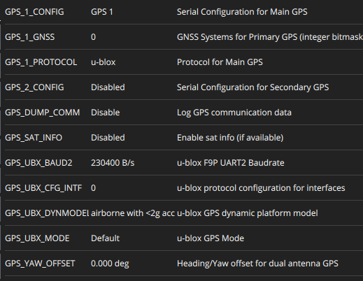
Task: Change u-blox protocol for GPS_1_PROTOCOL
Action: point(103,62)
